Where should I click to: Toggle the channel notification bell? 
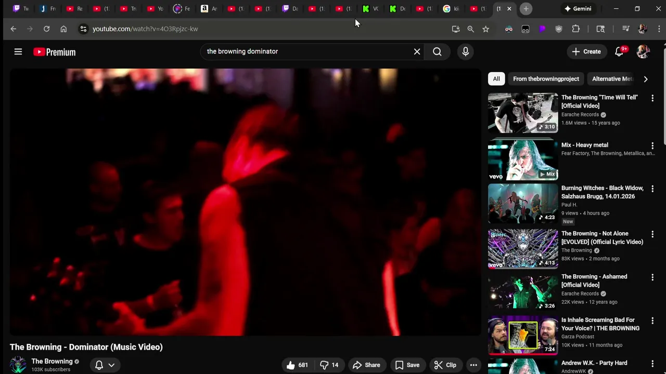pos(99,365)
